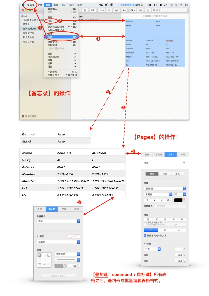Click the Bold B button in text panel

(147, 200)
